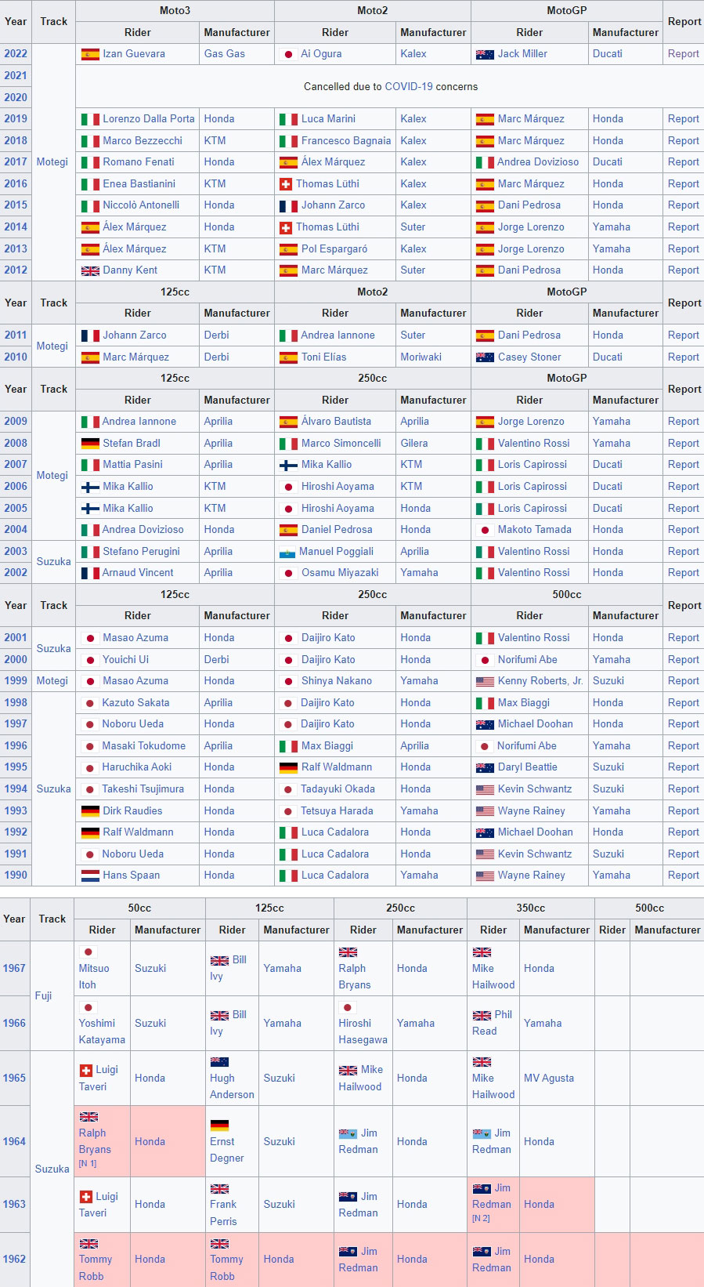Viewport: 704px width, 1287px height.
Task: Click the Netherlands flag beside Hans Spaan
Action: click(90, 876)
